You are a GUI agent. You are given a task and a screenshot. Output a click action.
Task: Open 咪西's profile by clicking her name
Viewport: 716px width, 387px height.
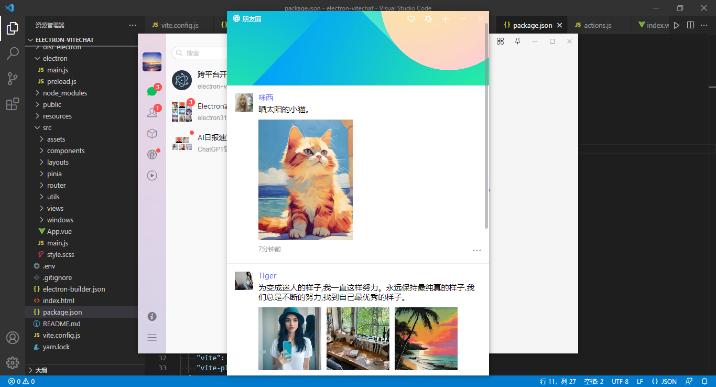coord(266,97)
